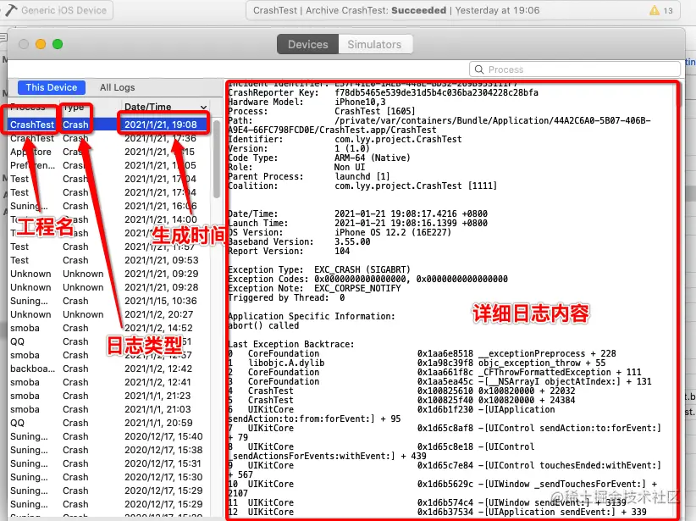
Task: Select Unknown log dated 2021/1/2, 20:27
Action: (108, 314)
